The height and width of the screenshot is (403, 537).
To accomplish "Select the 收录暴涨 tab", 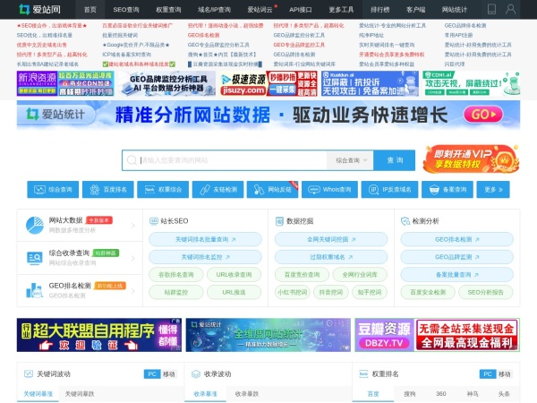I will pos(205,394).
